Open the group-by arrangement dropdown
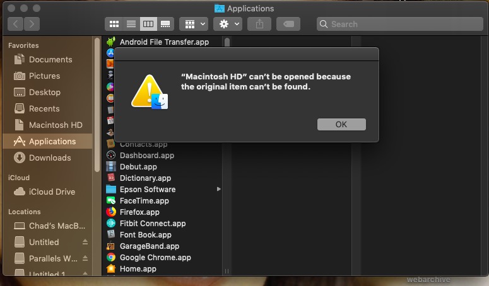The height and width of the screenshot is (286, 489). click(194, 24)
